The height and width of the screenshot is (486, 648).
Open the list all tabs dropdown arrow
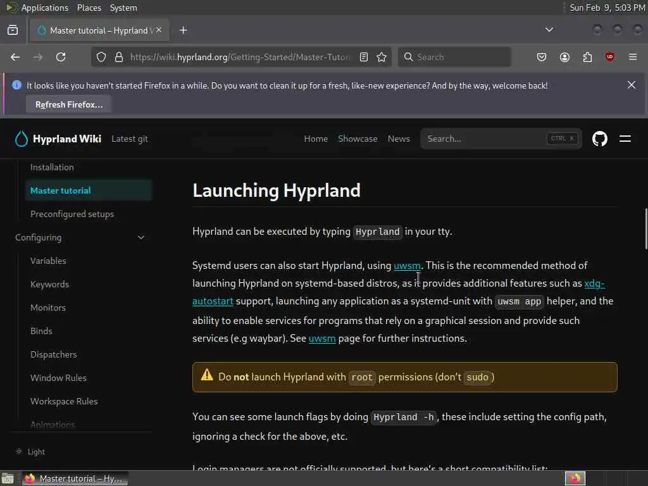point(549,30)
